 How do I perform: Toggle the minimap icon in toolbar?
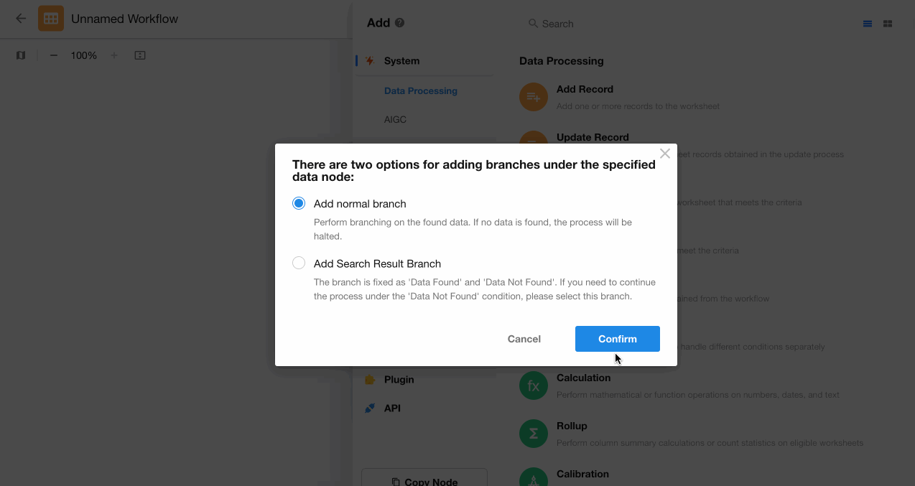21,55
